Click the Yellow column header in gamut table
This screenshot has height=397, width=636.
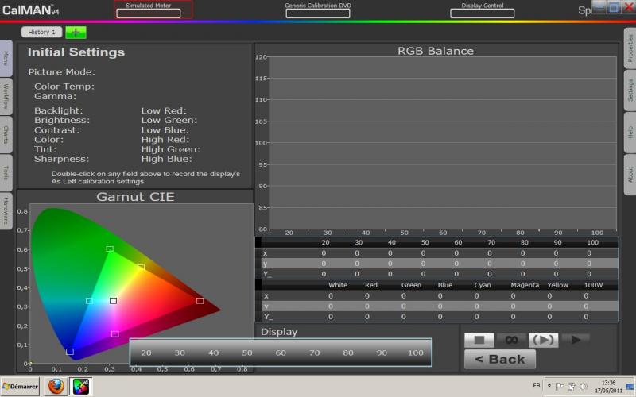[x=558, y=285]
